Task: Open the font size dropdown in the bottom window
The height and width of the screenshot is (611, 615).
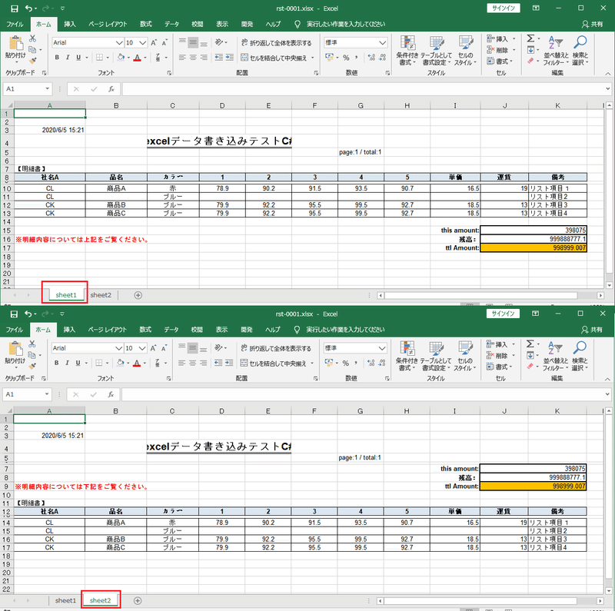Action: [142, 348]
